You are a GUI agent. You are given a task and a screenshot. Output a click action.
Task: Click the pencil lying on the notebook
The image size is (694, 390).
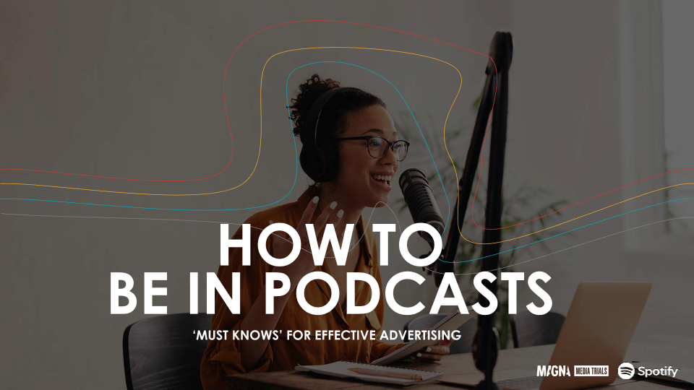(380, 373)
